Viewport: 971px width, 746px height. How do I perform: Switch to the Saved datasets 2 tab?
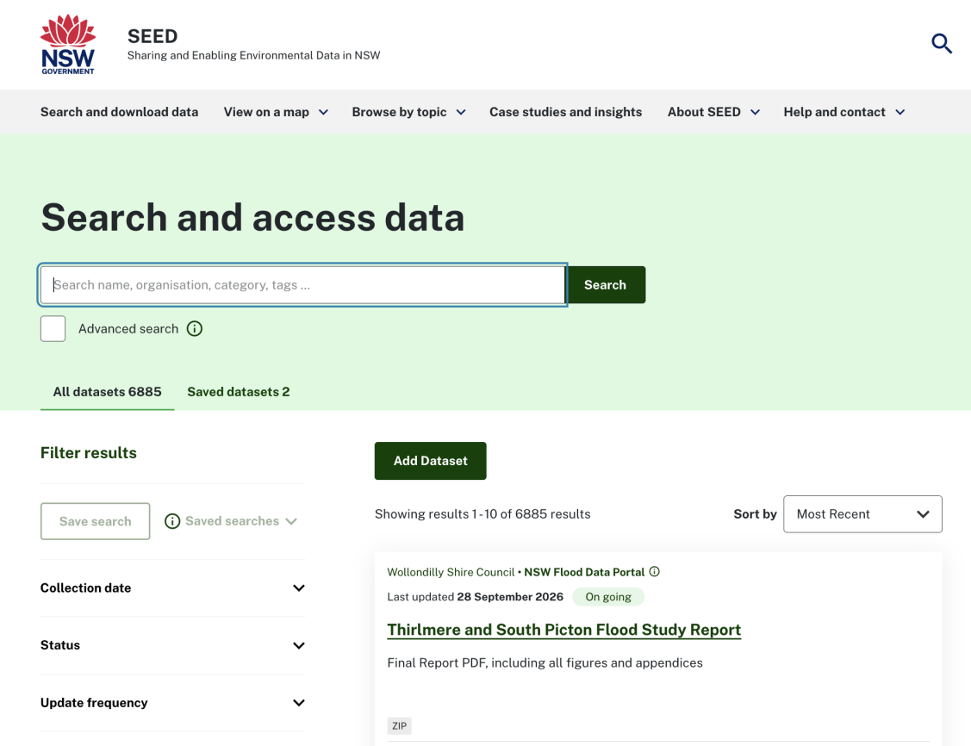coord(239,392)
